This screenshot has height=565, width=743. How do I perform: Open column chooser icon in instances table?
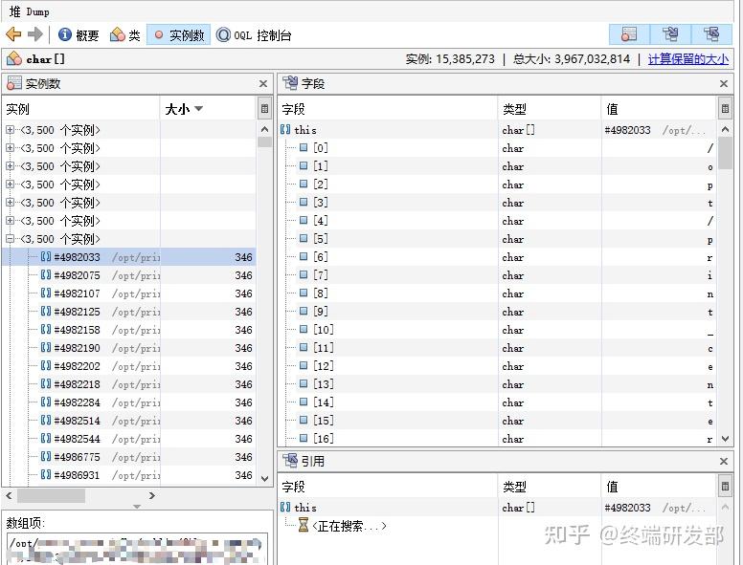264,109
